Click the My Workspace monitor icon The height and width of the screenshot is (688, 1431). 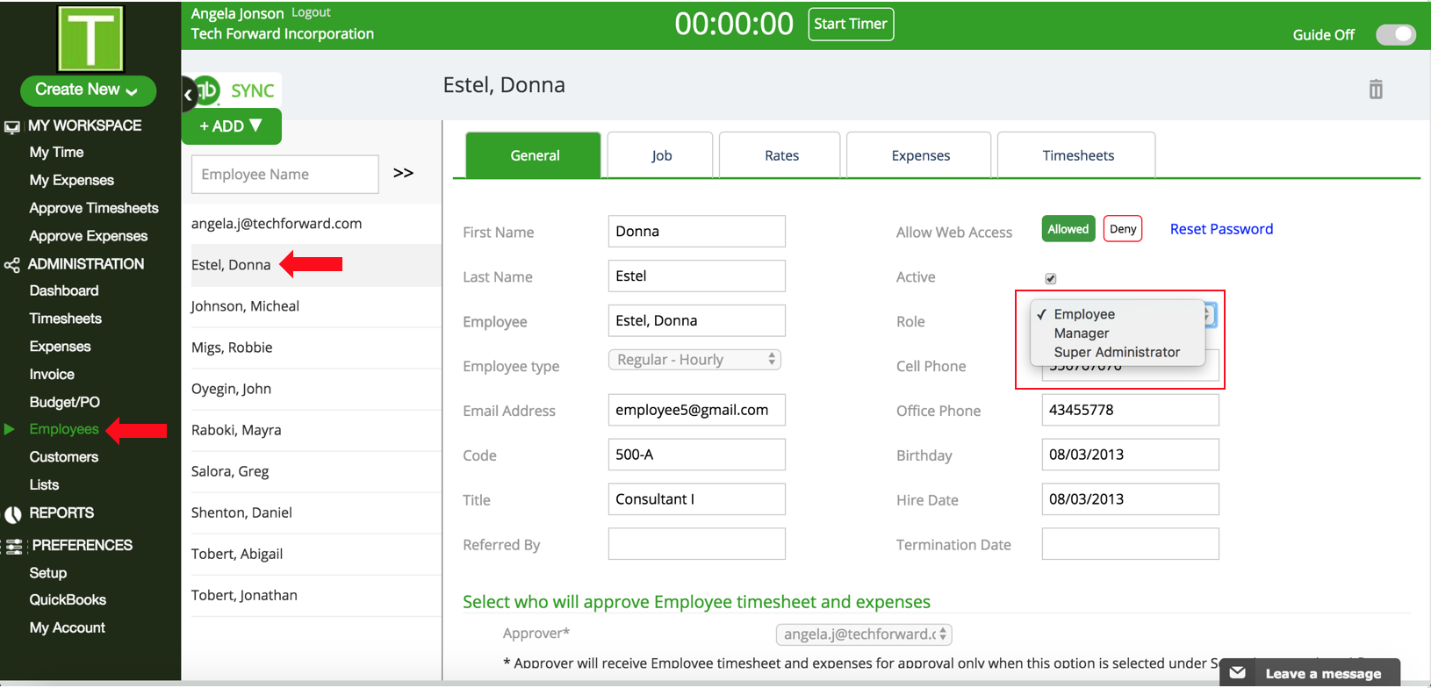[12, 126]
